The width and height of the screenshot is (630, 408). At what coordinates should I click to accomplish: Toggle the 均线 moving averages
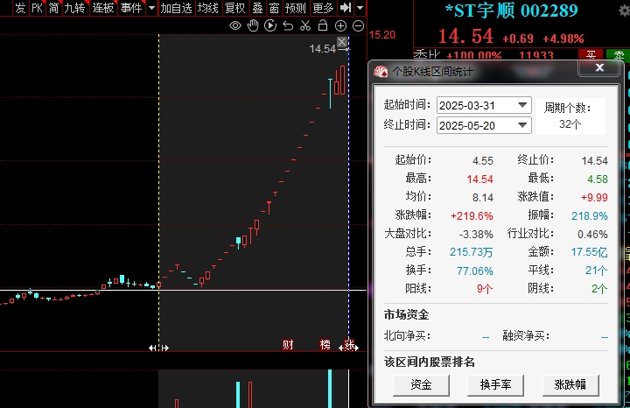(x=207, y=8)
